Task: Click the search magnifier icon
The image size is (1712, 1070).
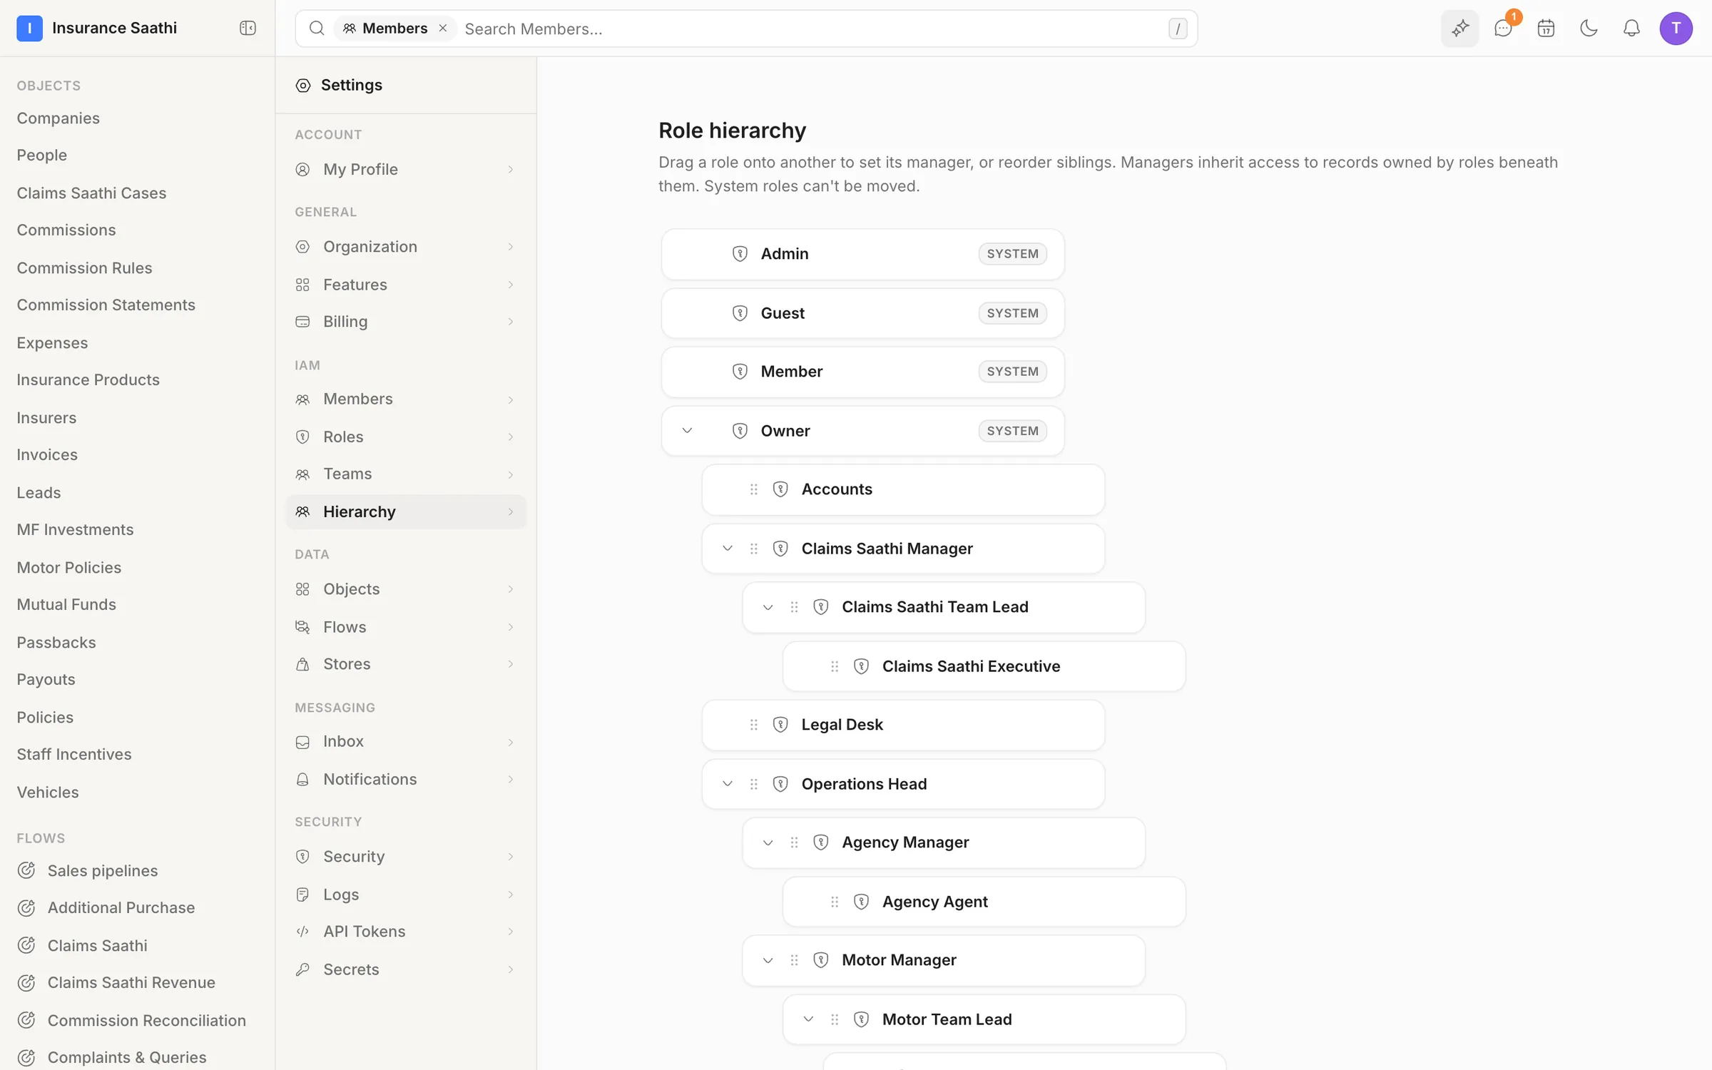Action: [x=317, y=28]
